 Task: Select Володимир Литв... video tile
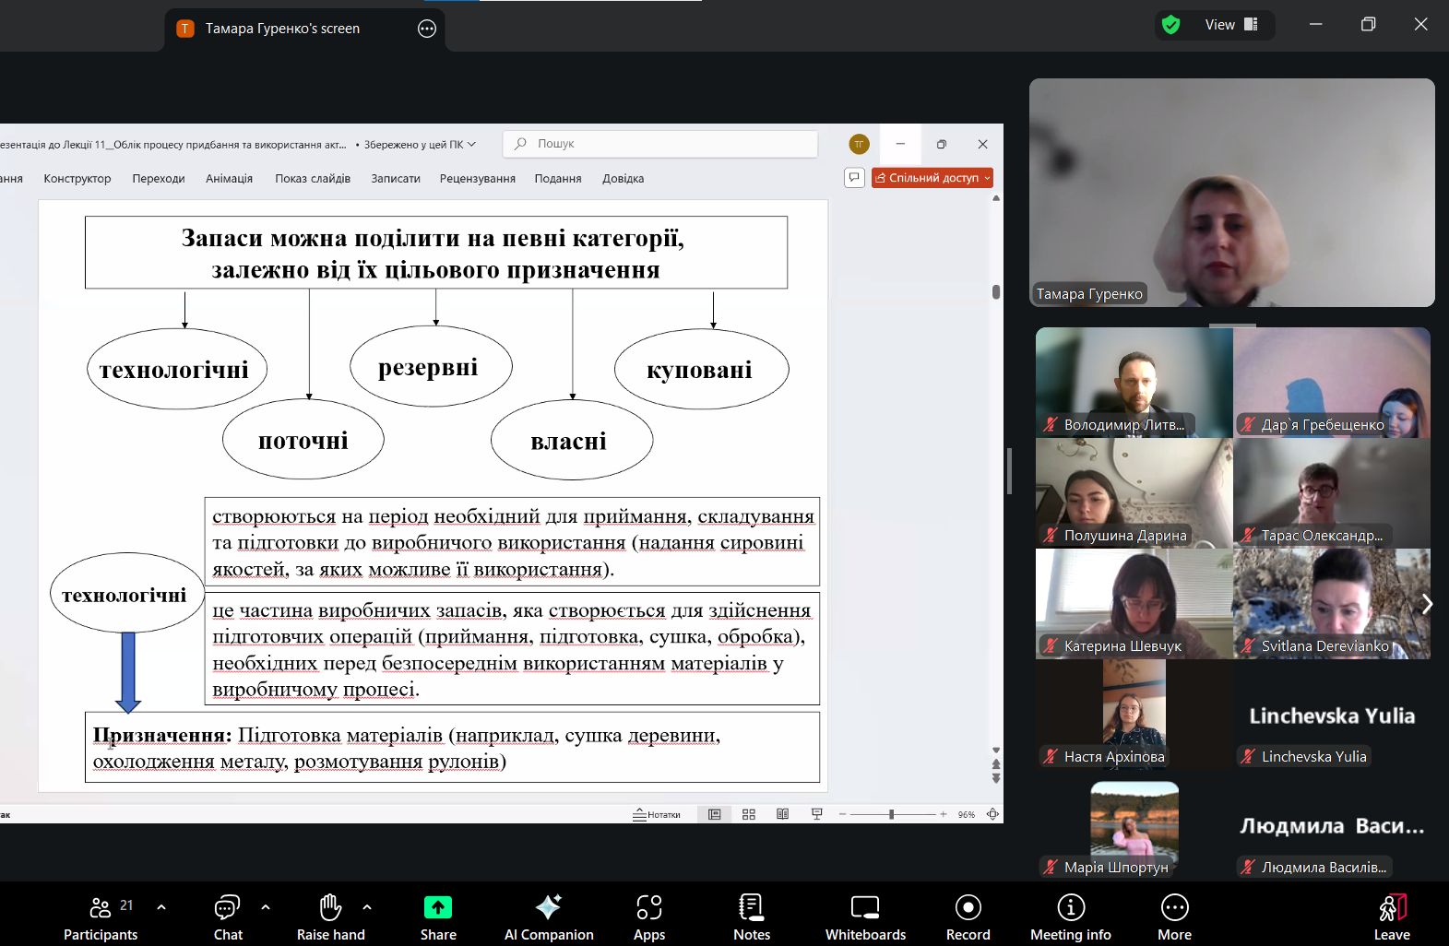coord(1134,382)
